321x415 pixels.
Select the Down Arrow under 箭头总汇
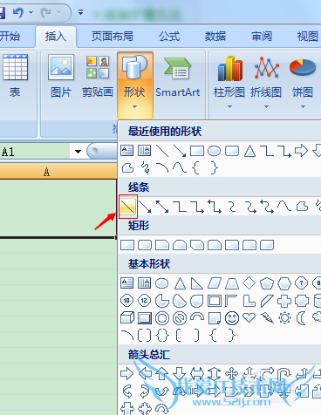click(180, 373)
